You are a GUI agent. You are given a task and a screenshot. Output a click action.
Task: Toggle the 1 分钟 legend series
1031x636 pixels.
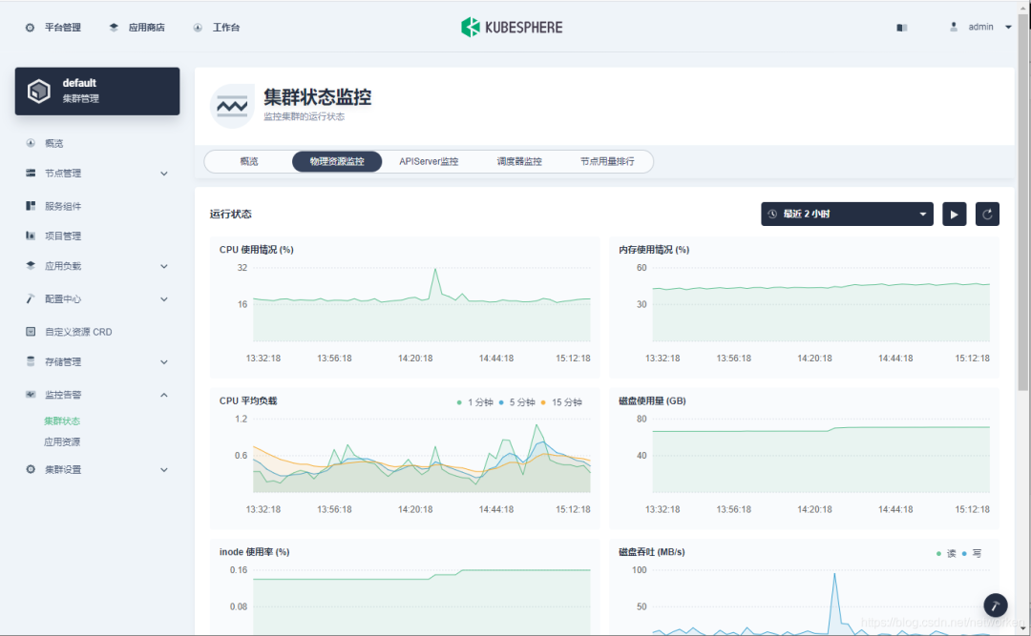tap(474, 402)
